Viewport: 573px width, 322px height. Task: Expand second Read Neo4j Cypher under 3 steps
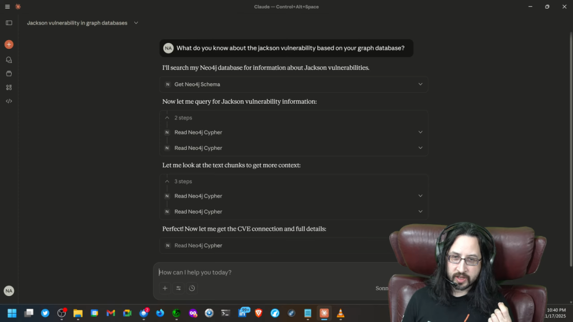[294, 211]
